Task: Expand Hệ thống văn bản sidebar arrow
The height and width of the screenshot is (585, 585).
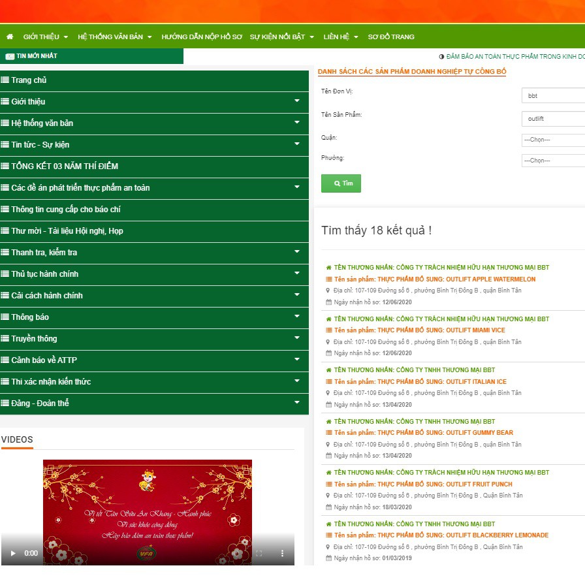Action: (297, 123)
